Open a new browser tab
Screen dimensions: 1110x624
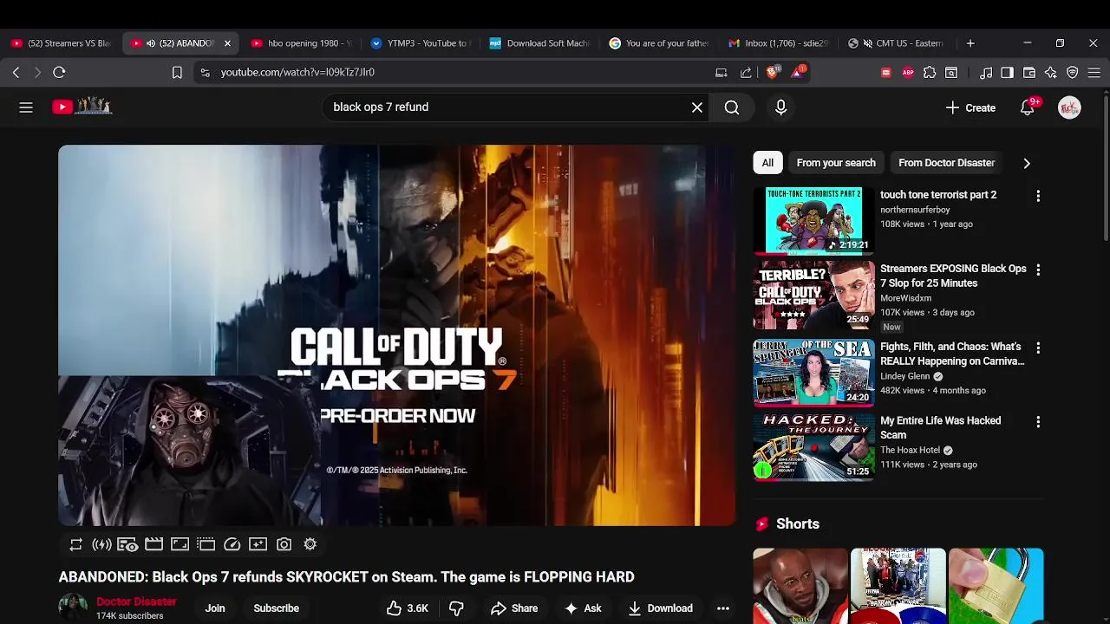point(970,43)
